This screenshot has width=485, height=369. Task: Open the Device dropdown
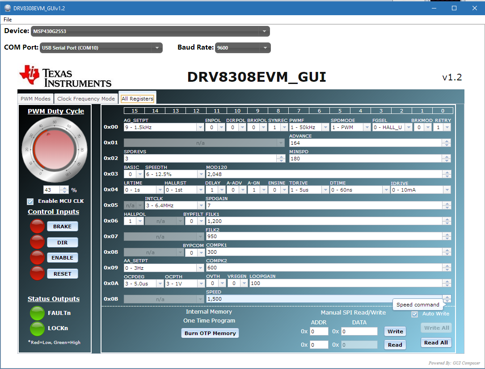[x=150, y=31]
